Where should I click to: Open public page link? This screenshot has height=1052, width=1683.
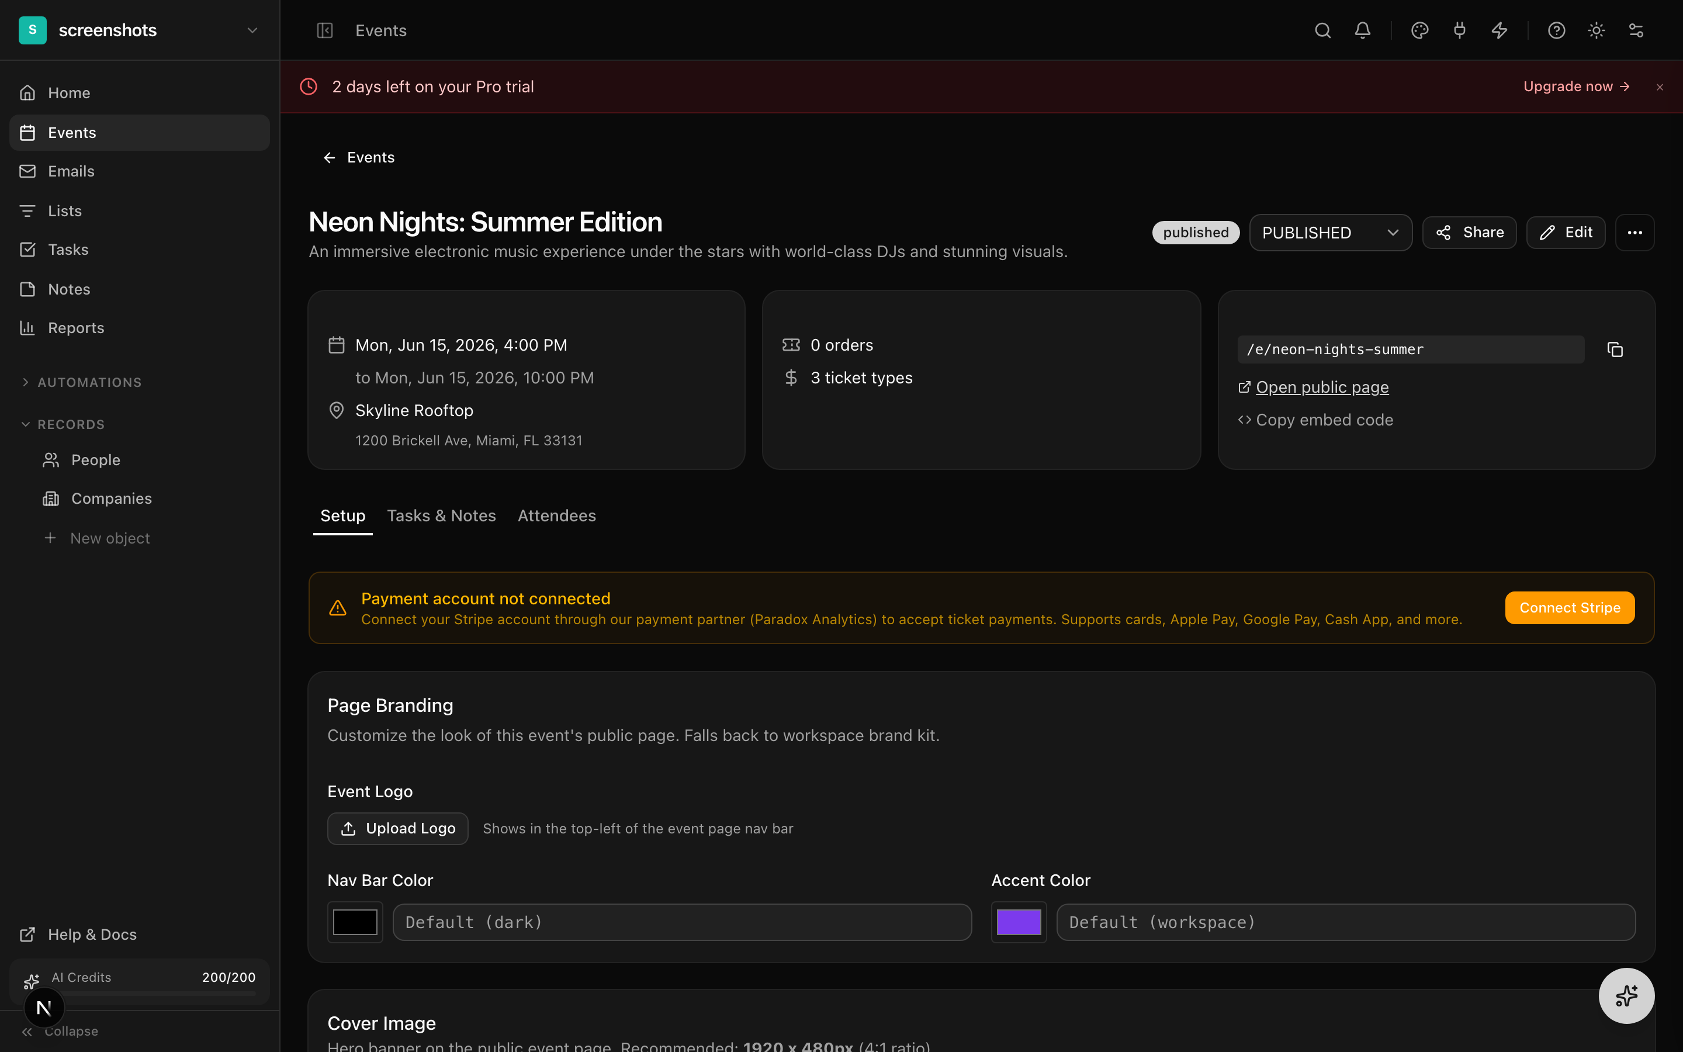coord(1314,387)
